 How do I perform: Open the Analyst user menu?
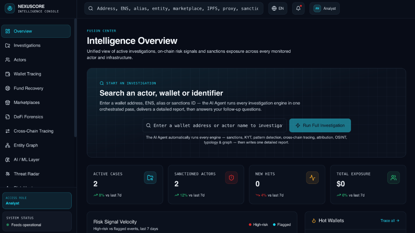tap(325, 9)
